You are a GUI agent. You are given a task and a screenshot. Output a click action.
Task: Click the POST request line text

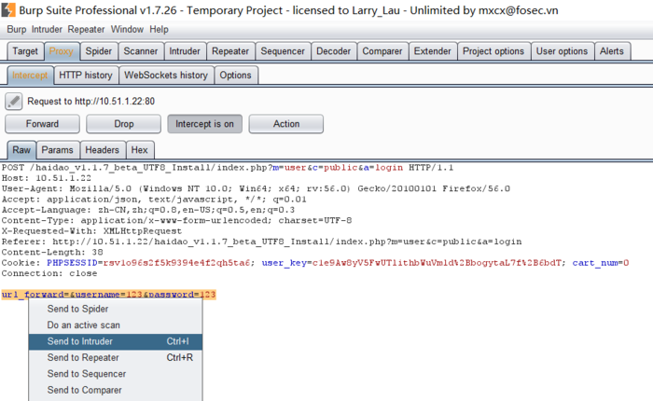pyautogui.click(x=228, y=168)
